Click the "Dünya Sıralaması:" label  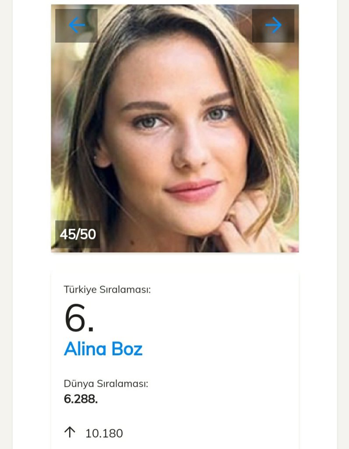point(106,384)
